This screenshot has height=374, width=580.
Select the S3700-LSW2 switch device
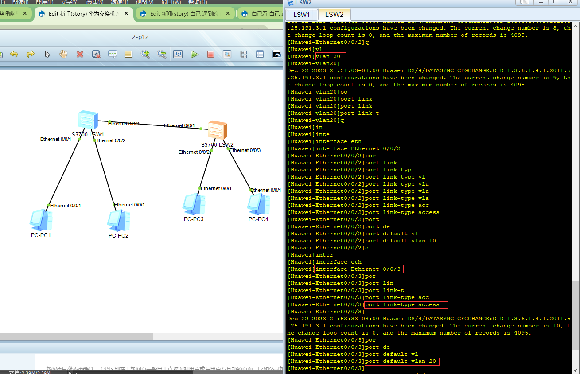click(218, 130)
